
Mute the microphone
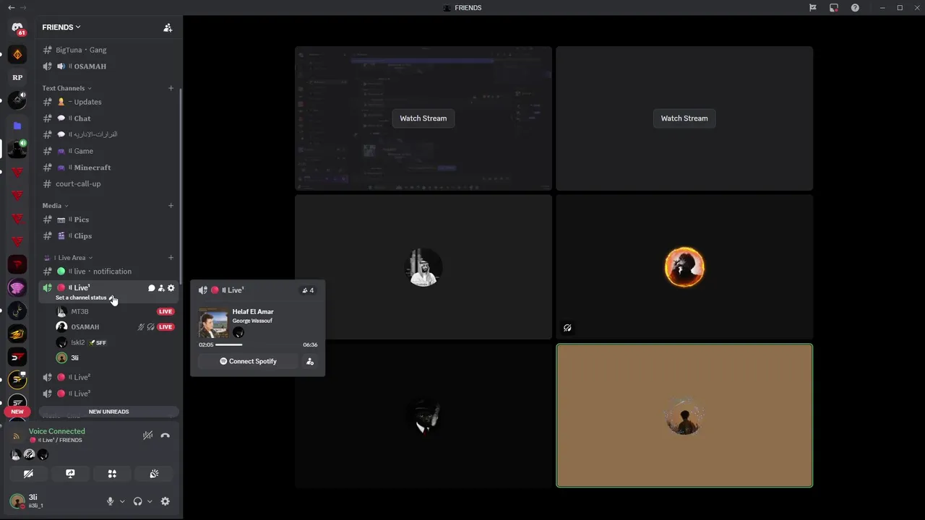click(x=110, y=501)
